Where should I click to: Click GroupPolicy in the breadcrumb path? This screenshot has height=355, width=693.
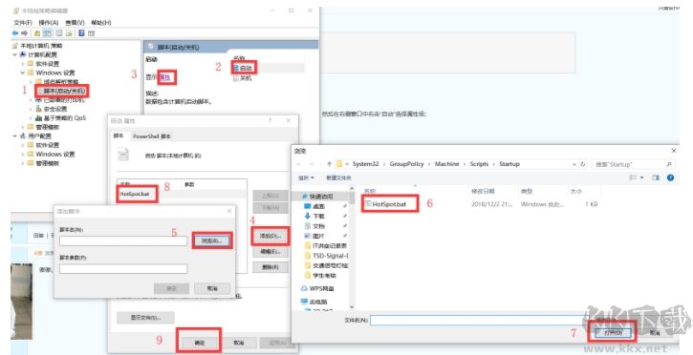(406, 164)
